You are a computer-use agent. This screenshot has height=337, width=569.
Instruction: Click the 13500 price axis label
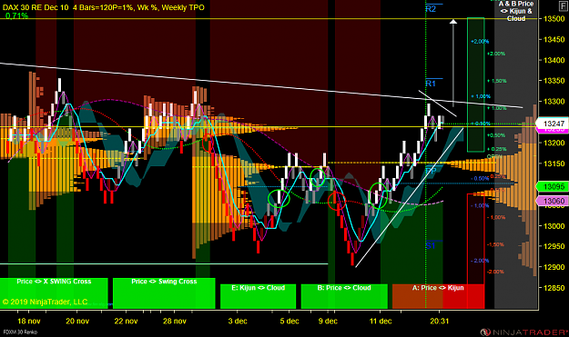(554, 19)
